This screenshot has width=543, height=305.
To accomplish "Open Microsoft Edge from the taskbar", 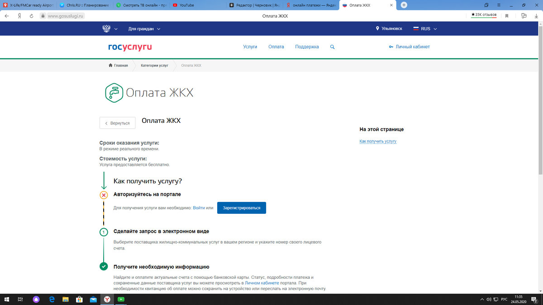I will click(x=52, y=299).
